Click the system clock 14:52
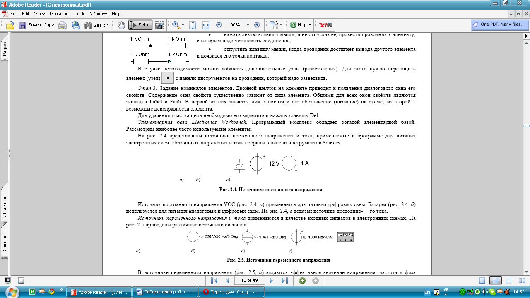Screen dimensions: 530x298 (x=519, y=292)
